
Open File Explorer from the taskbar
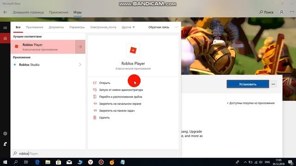pyautogui.click(x=48, y=162)
